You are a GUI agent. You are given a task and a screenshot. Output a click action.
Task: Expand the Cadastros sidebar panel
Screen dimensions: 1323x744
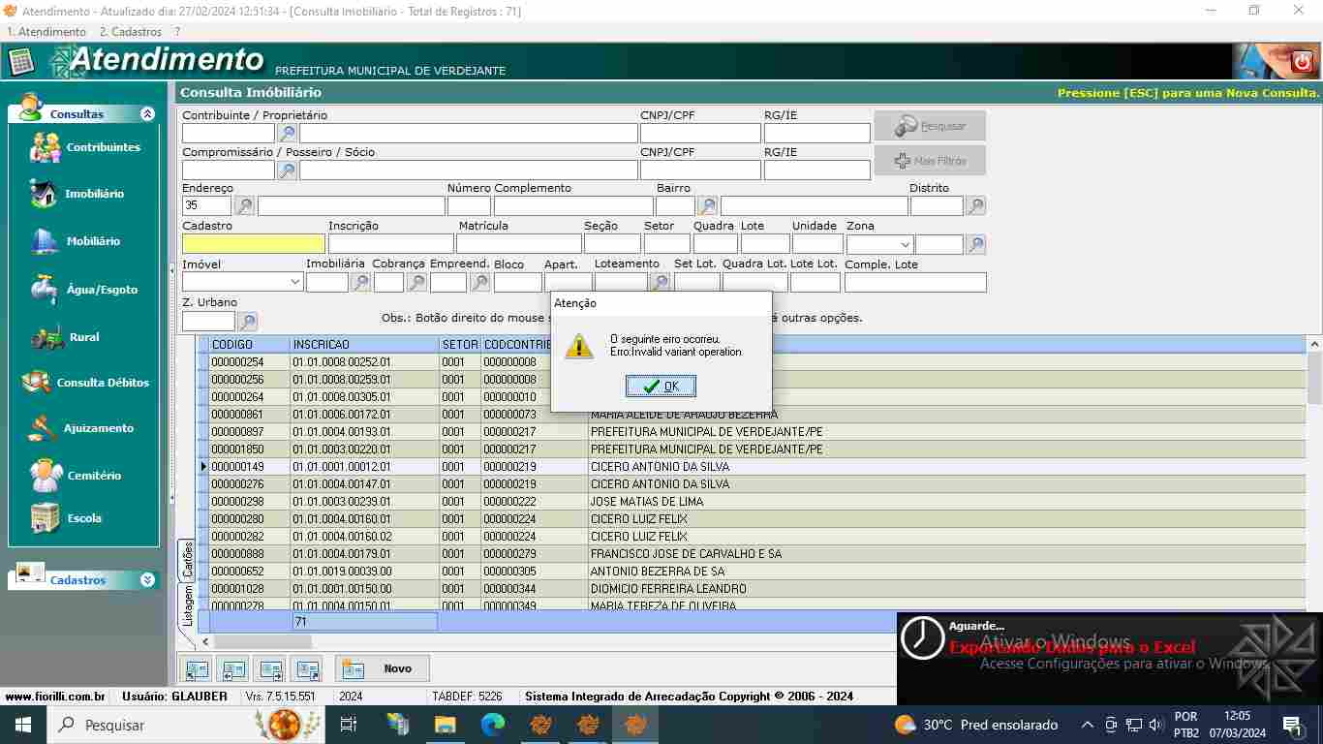point(147,580)
